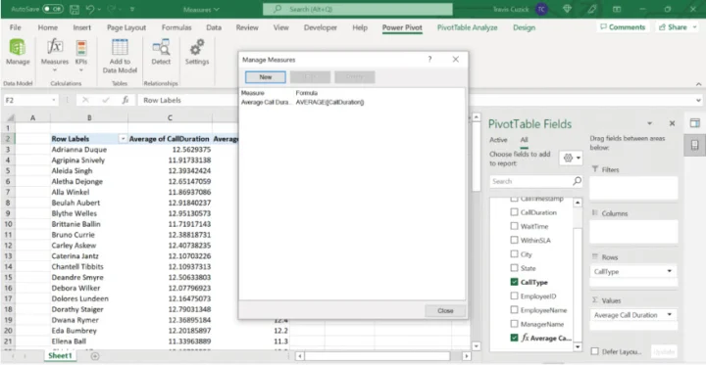Click New in Manage Measures dialog
The image size is (706, 365).
tap(265, 77)
